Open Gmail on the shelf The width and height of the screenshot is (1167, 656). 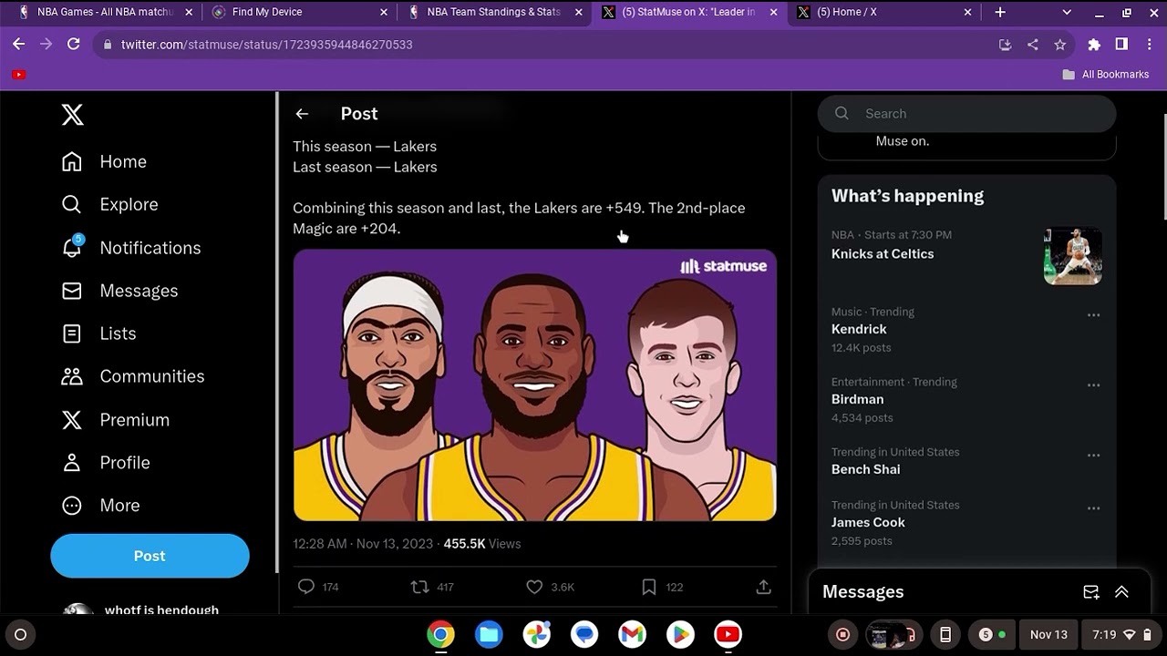pos(632,634)
